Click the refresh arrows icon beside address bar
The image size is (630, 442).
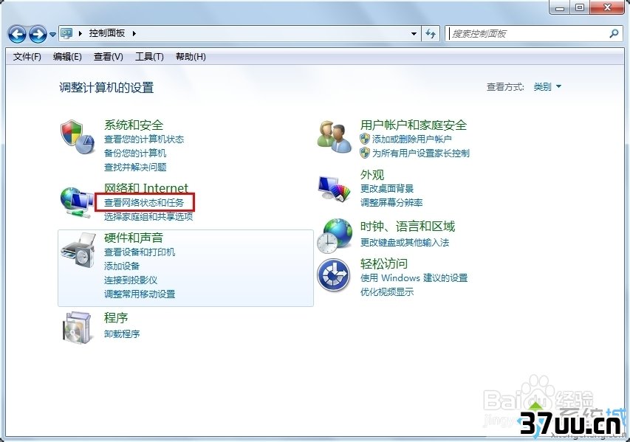[x=431, y=34]
